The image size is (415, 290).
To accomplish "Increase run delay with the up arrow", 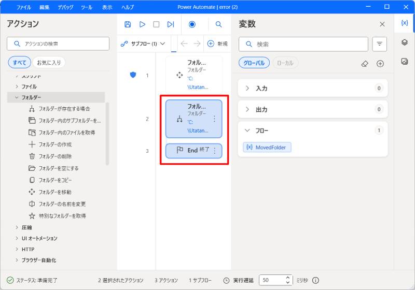I will [288, 278].
